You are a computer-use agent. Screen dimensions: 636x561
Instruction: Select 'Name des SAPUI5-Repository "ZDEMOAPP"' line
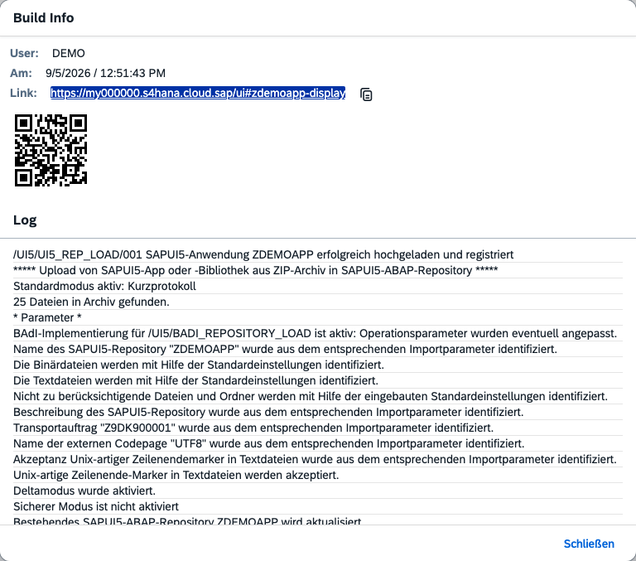click(318, 349)
